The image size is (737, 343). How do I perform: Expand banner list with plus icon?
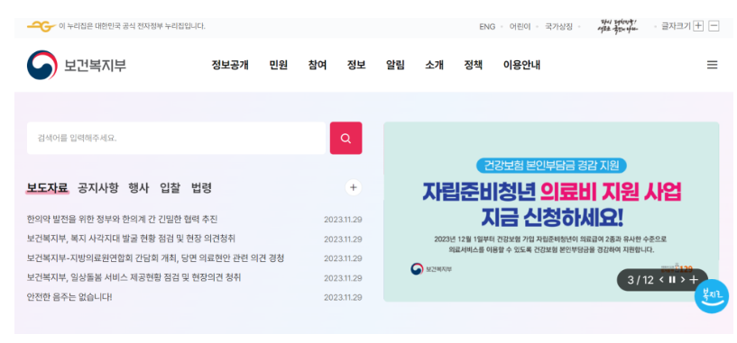pos(694,280)
